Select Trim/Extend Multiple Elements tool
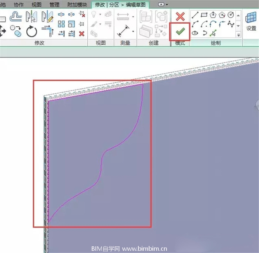The width and height of the screenshot is (259, 253). click(x=71, y=34)
